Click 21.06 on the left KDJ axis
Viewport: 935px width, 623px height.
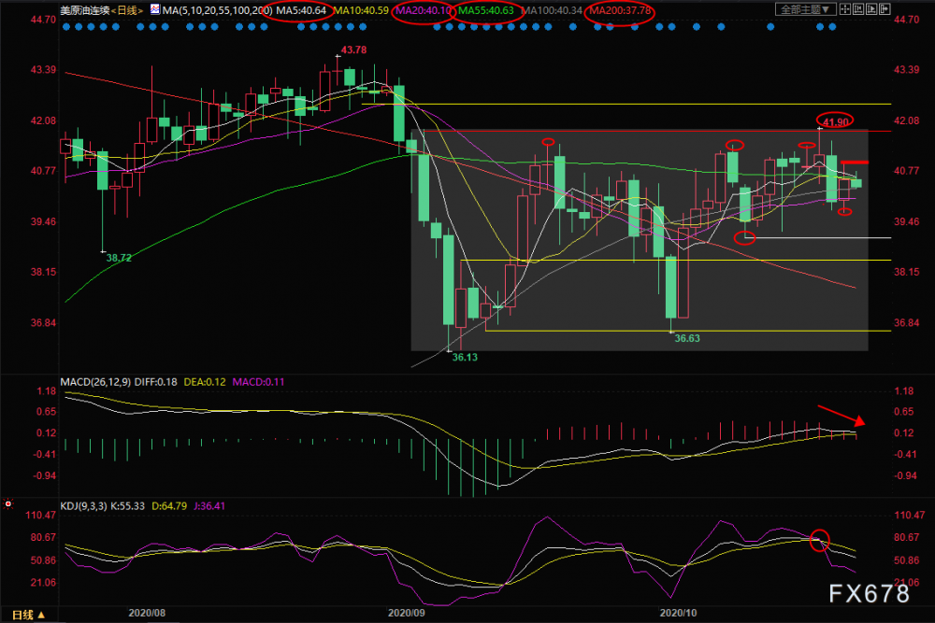44,583
